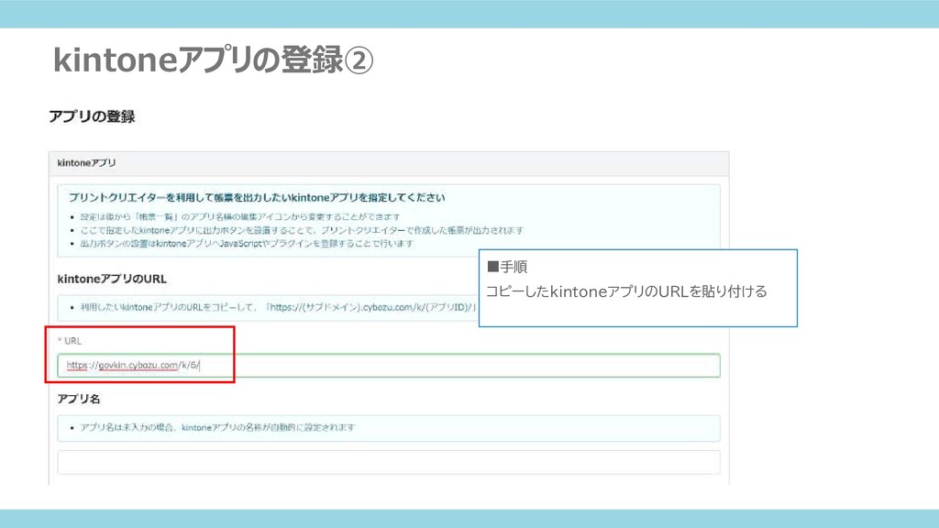
Task: Click the アプリ名 section label
Action: 79,399
